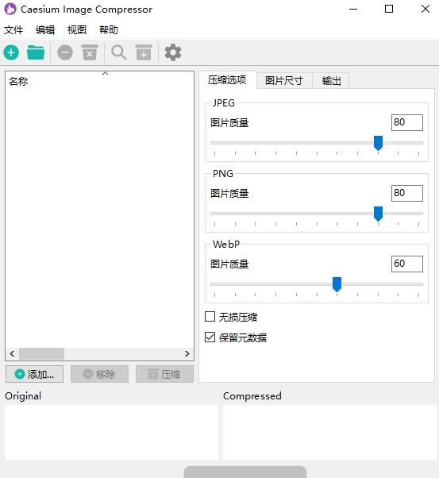
Task: Click the compress toolbar icon with down arrow
Action: pyautogui.click(x=144, y=52)
